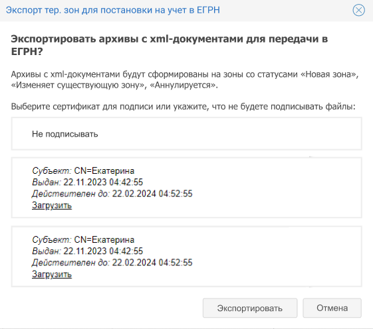Viewport: 373px width, 329px height.
Task: Click first certificate's 'Действителен до' line
Action: pyautogui.click(x=112, y=194)
